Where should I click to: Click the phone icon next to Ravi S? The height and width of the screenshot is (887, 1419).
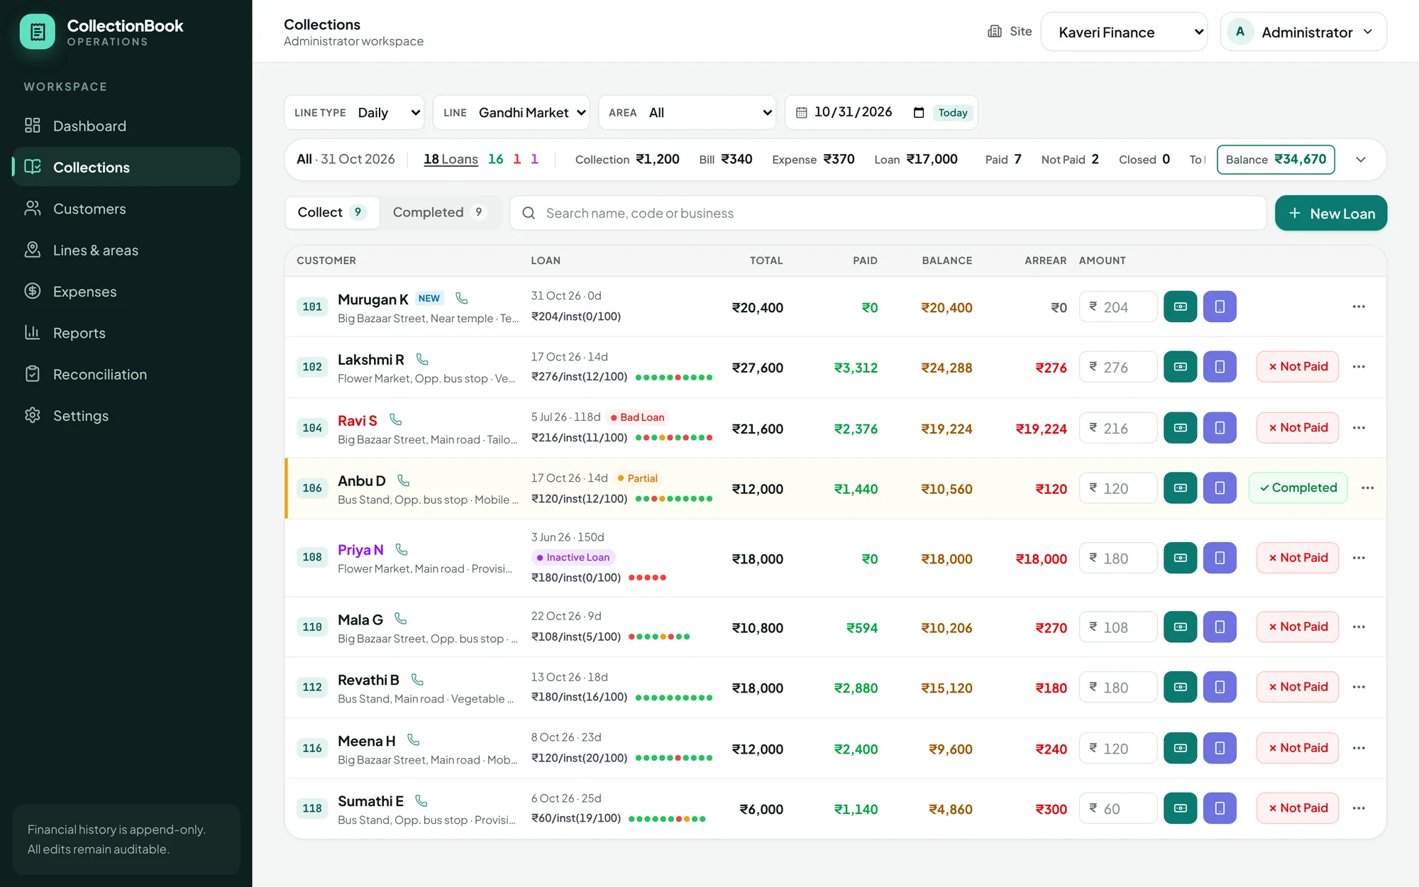click(395, 420)
